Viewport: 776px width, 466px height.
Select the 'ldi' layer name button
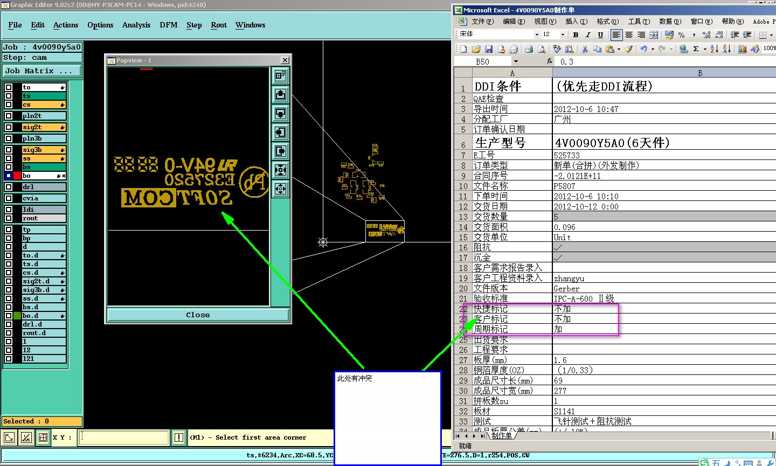click(44, 210)
